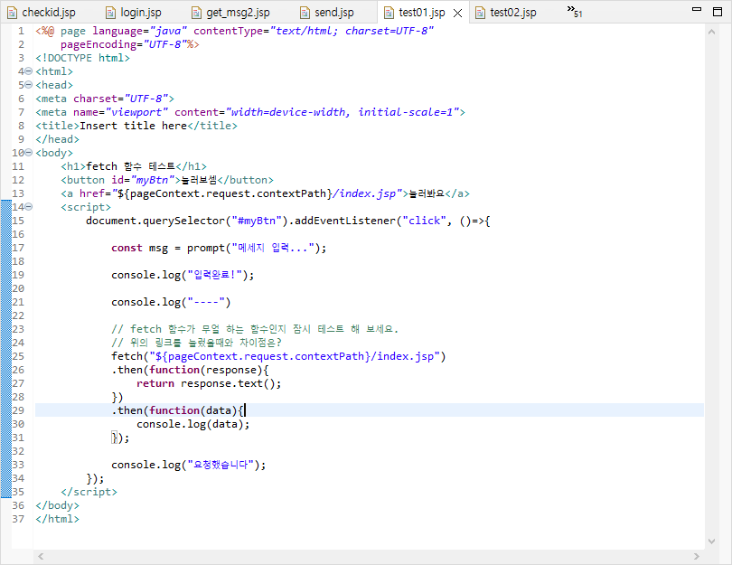Click the comment on line 23
This screenshot has height=565, width=732.
(255, 329)
